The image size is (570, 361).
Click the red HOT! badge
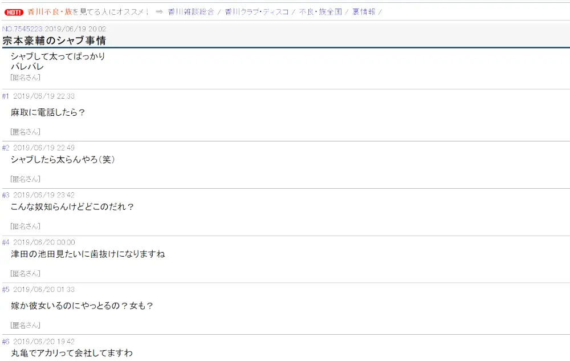[x=14, y=12]
